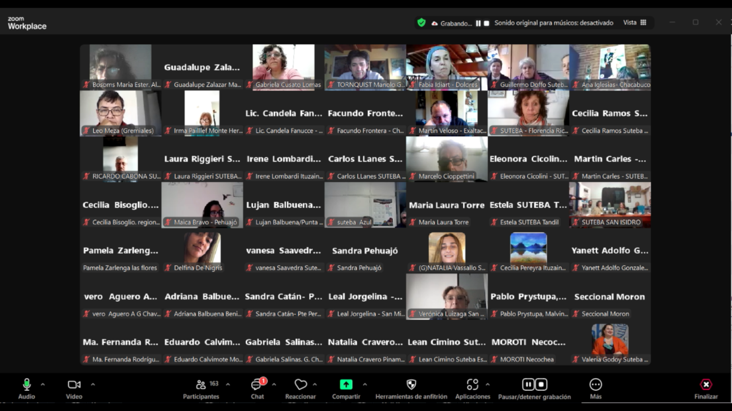Open the Chat panel
This screenshot has width=732, height=411.
coord(257,385)
